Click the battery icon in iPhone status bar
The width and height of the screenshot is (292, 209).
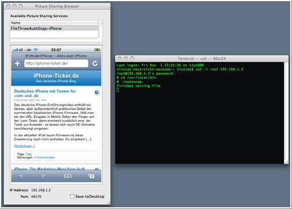97,50
